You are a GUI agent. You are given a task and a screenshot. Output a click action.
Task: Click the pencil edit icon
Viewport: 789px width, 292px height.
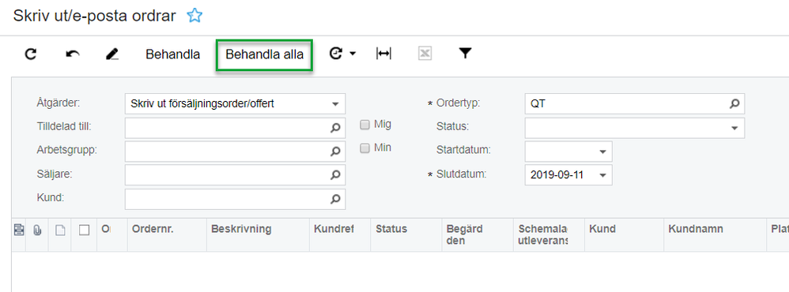pos(112,54)
